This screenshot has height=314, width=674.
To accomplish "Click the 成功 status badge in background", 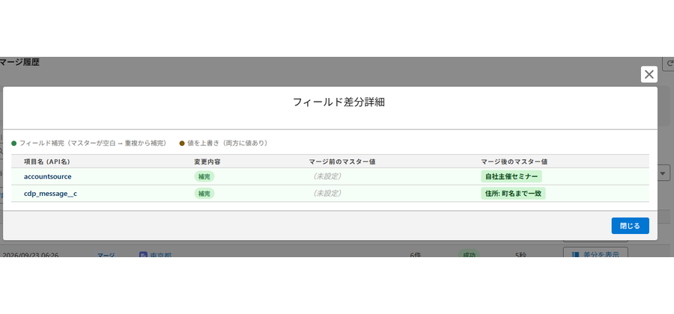I will (469, 254).
